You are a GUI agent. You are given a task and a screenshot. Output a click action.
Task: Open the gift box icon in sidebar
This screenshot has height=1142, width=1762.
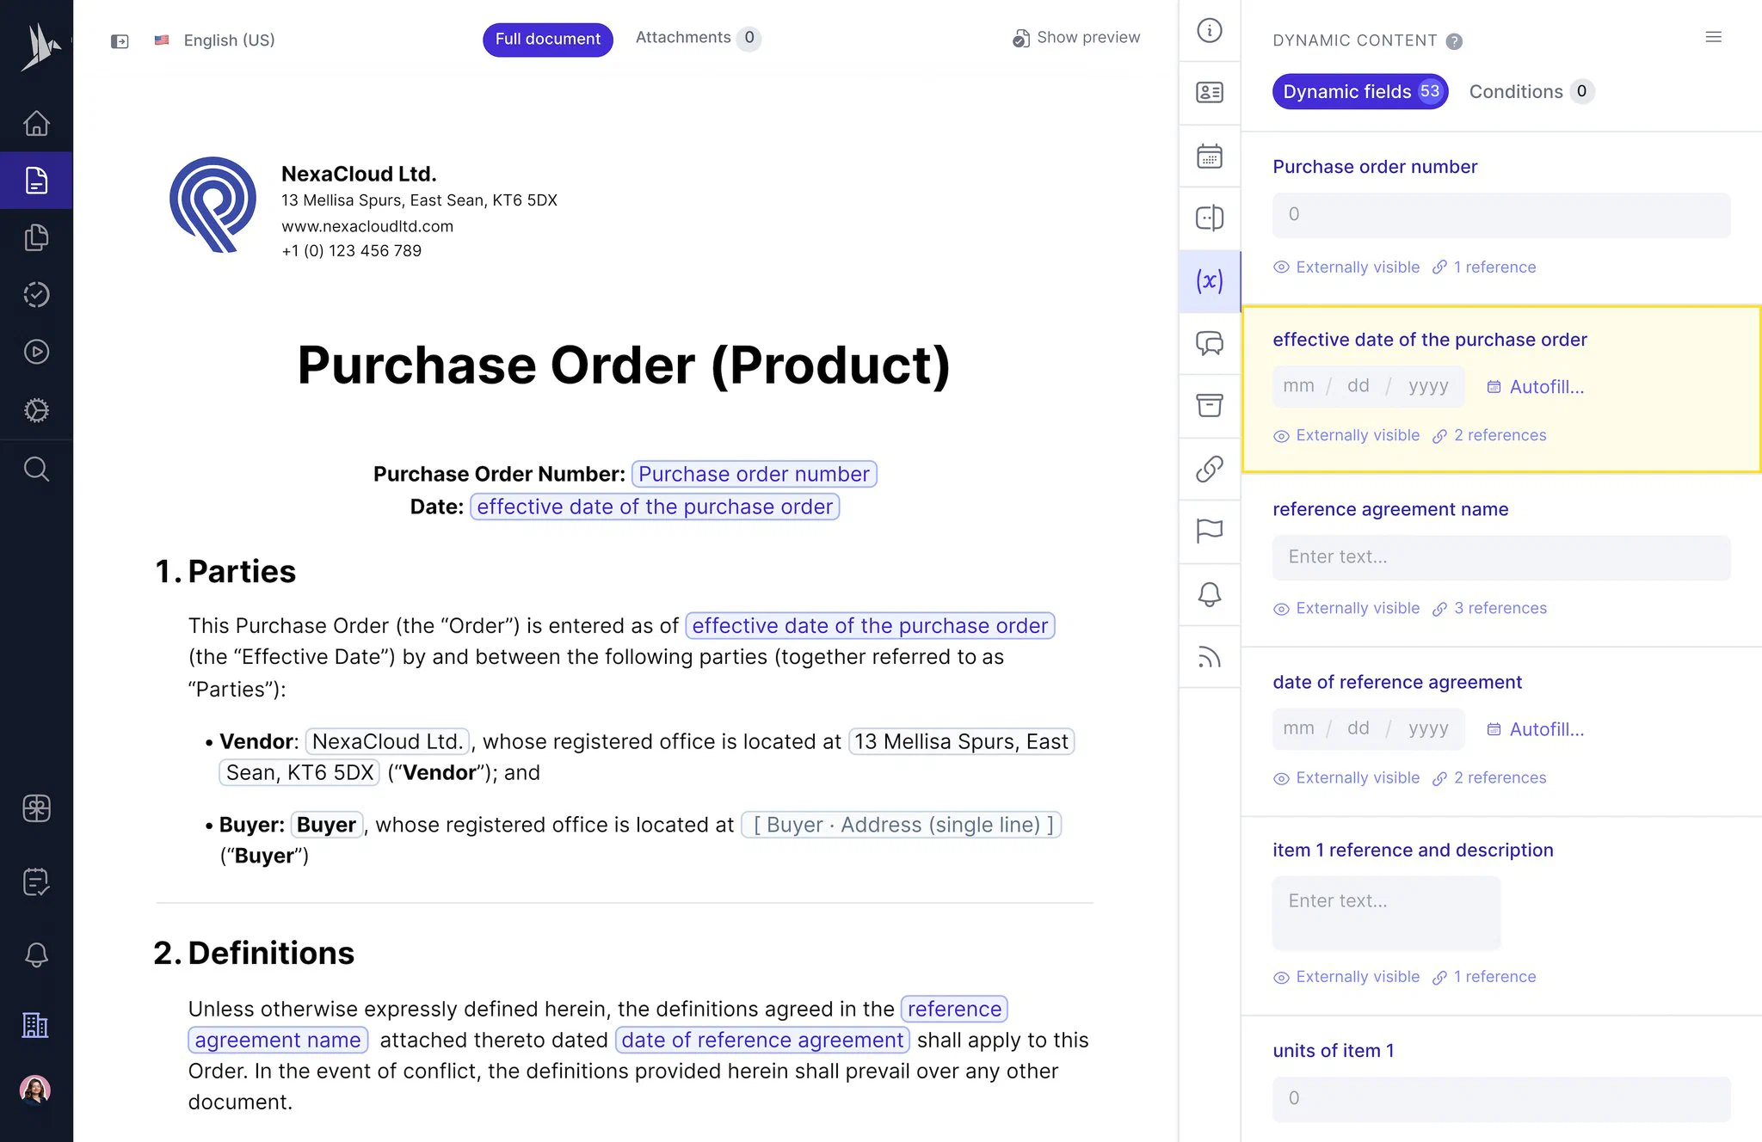tap(36, 808)
